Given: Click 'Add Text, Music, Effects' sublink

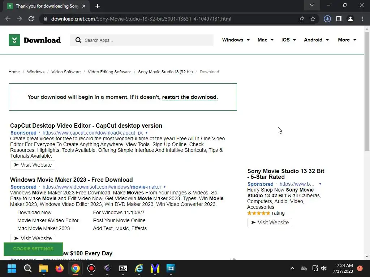Looking at the screenshot, I should pos(120,228).
